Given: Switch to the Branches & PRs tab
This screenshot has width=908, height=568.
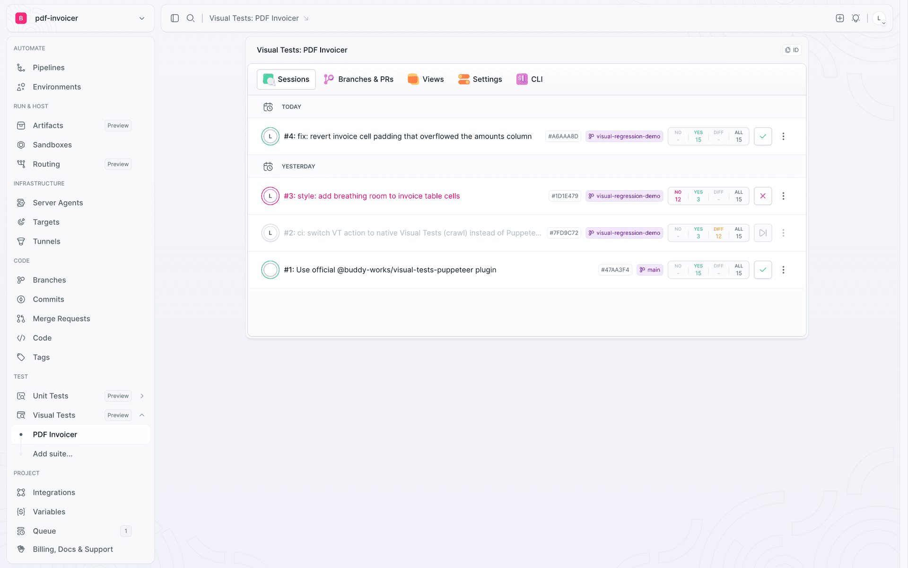Looking at the screenshot, I should pyautogui.click(x=358, y=80).
